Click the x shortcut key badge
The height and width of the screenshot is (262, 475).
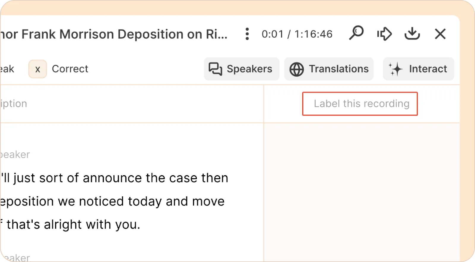pyautogui.click(x=38, y=69)
